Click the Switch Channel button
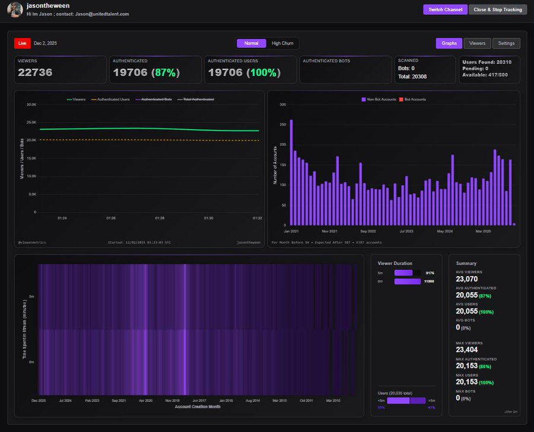 (445, 9)
